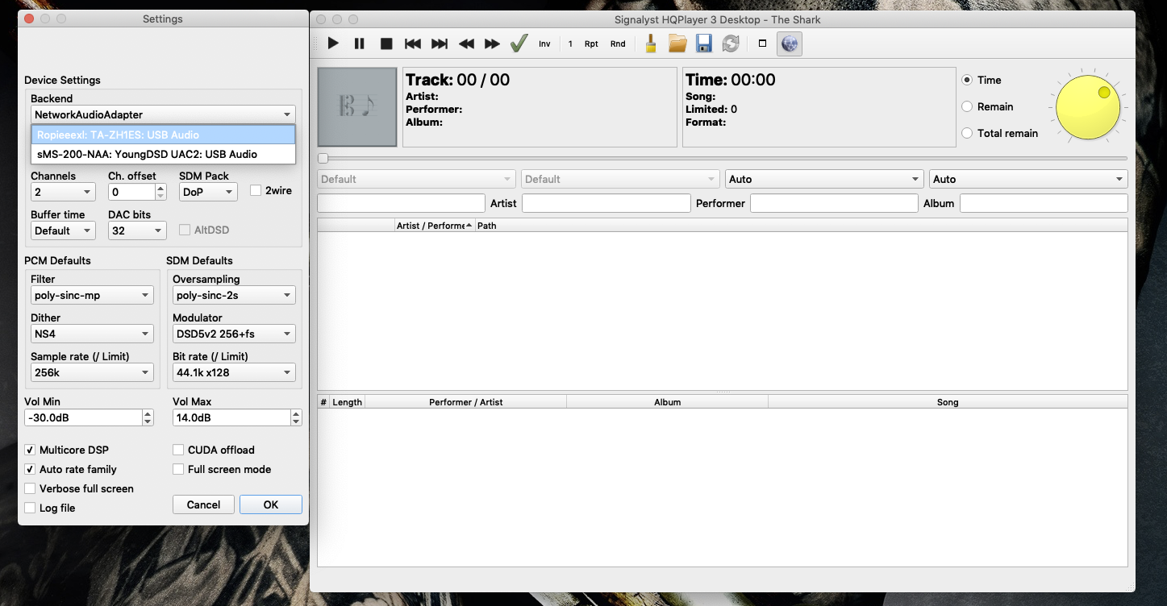Viewport: 1167px width, 606px height.
Task: Select the Total remain radio button
Action: [x=967, y=133]
